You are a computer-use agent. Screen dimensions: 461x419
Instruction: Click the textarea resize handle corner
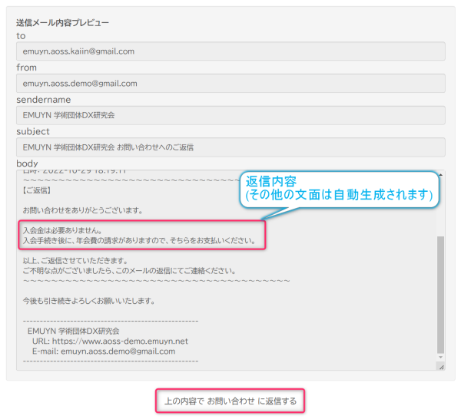[x=441, y=368]
